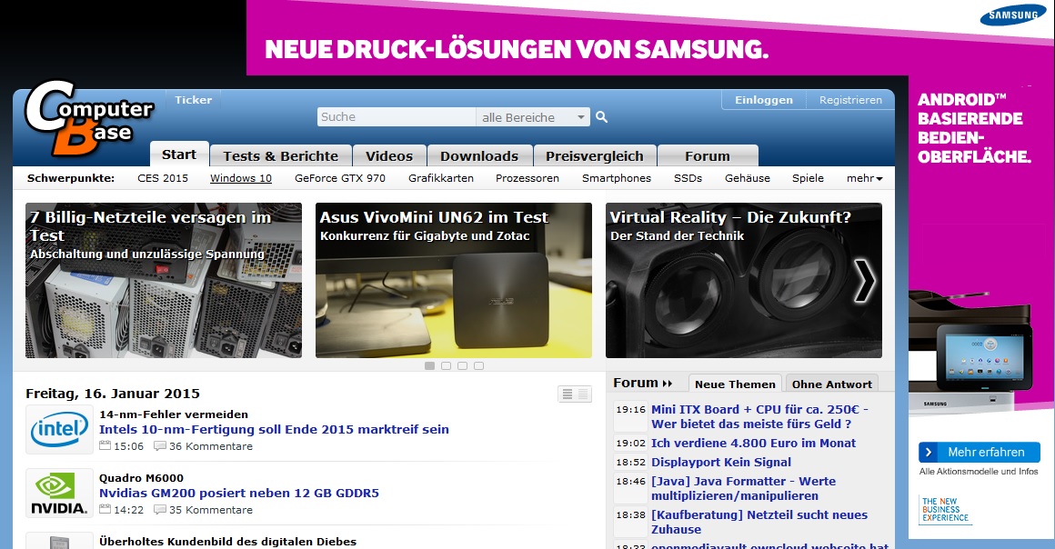The width and height of the screenshot is (1055, 549).
Task: Open Preisvergleich tab
Action: [x=594, y=156]
